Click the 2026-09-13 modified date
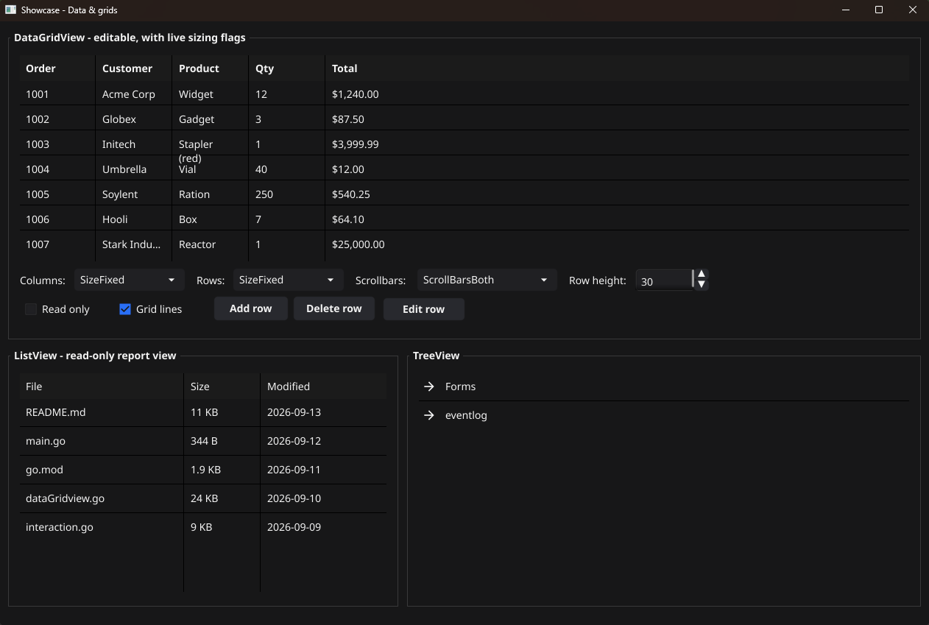 point(324,412)
